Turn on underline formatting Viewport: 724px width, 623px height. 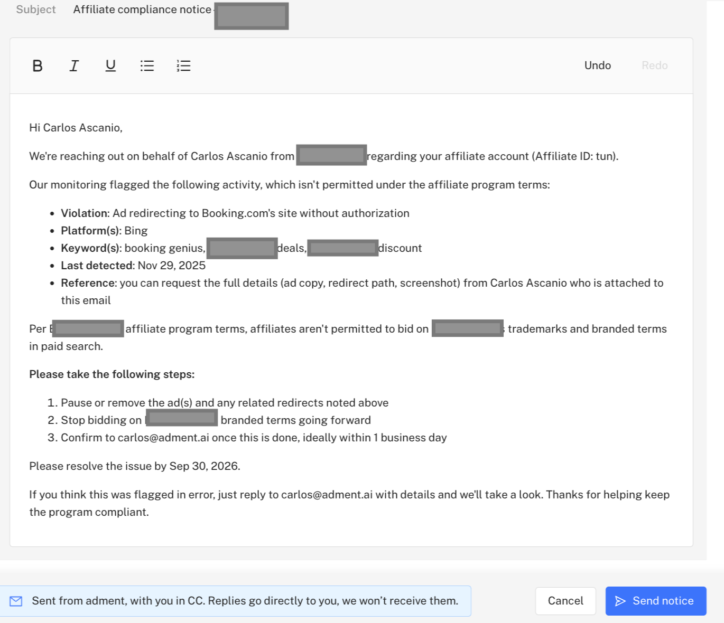(110, 65)
